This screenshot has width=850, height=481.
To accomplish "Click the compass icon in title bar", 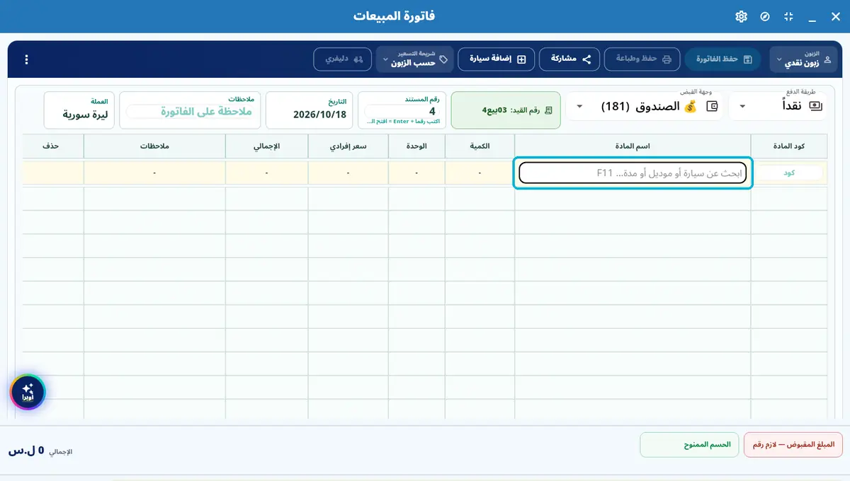I will pos(765,16).
